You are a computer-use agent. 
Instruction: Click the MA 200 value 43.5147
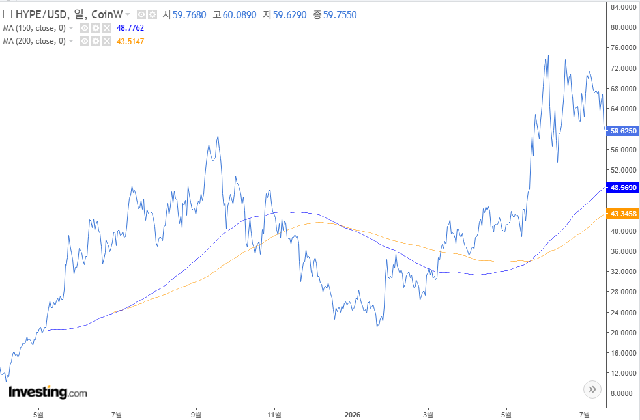(x=130, y=41)
